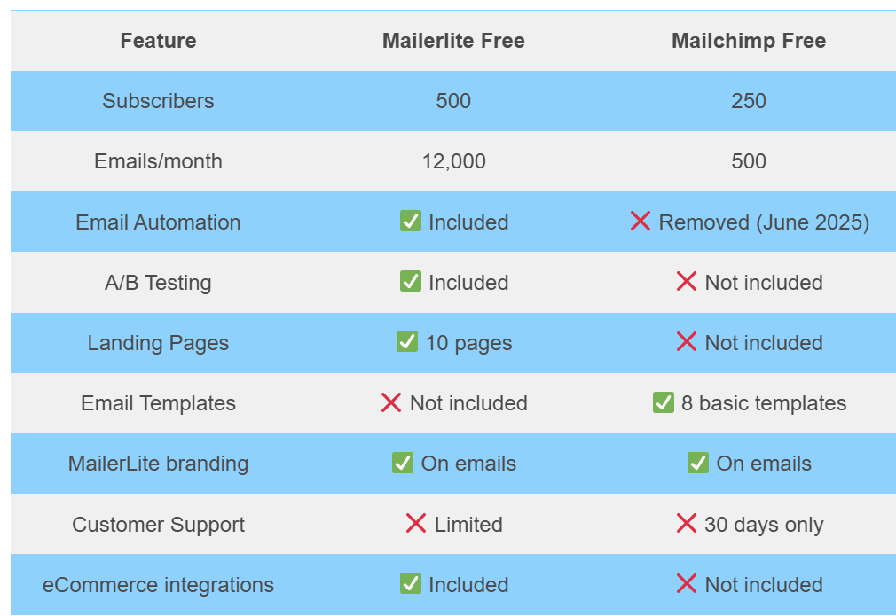Click red X in Mailerlite Email Templates cell

coord(391,403)
